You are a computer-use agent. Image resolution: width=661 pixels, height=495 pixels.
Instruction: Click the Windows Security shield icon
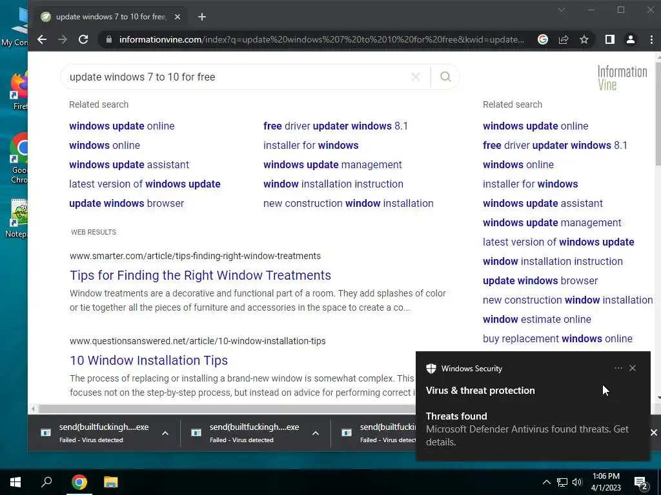[431, 368]
